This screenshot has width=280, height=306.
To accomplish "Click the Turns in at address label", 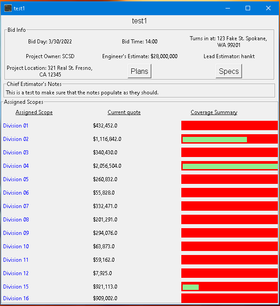I will tap(229, 42).
